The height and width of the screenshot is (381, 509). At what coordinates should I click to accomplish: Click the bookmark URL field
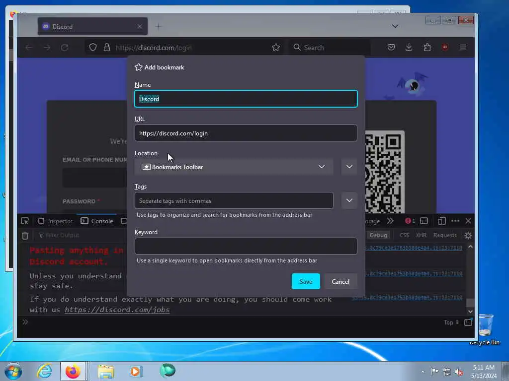coord(246,133)
